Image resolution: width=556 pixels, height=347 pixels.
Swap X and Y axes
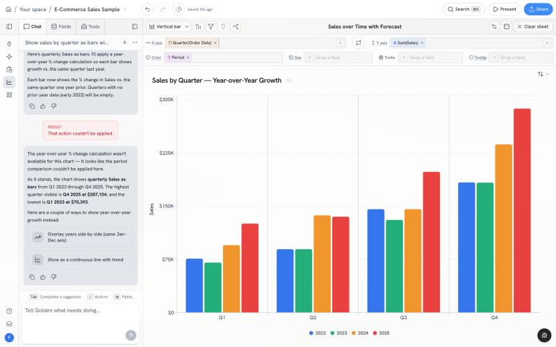359,43
